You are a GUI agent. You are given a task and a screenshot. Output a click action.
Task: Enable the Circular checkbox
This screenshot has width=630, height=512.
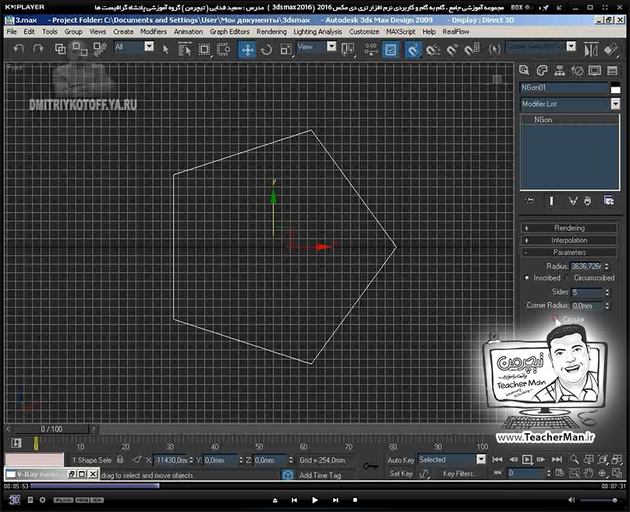coord(556,319)
